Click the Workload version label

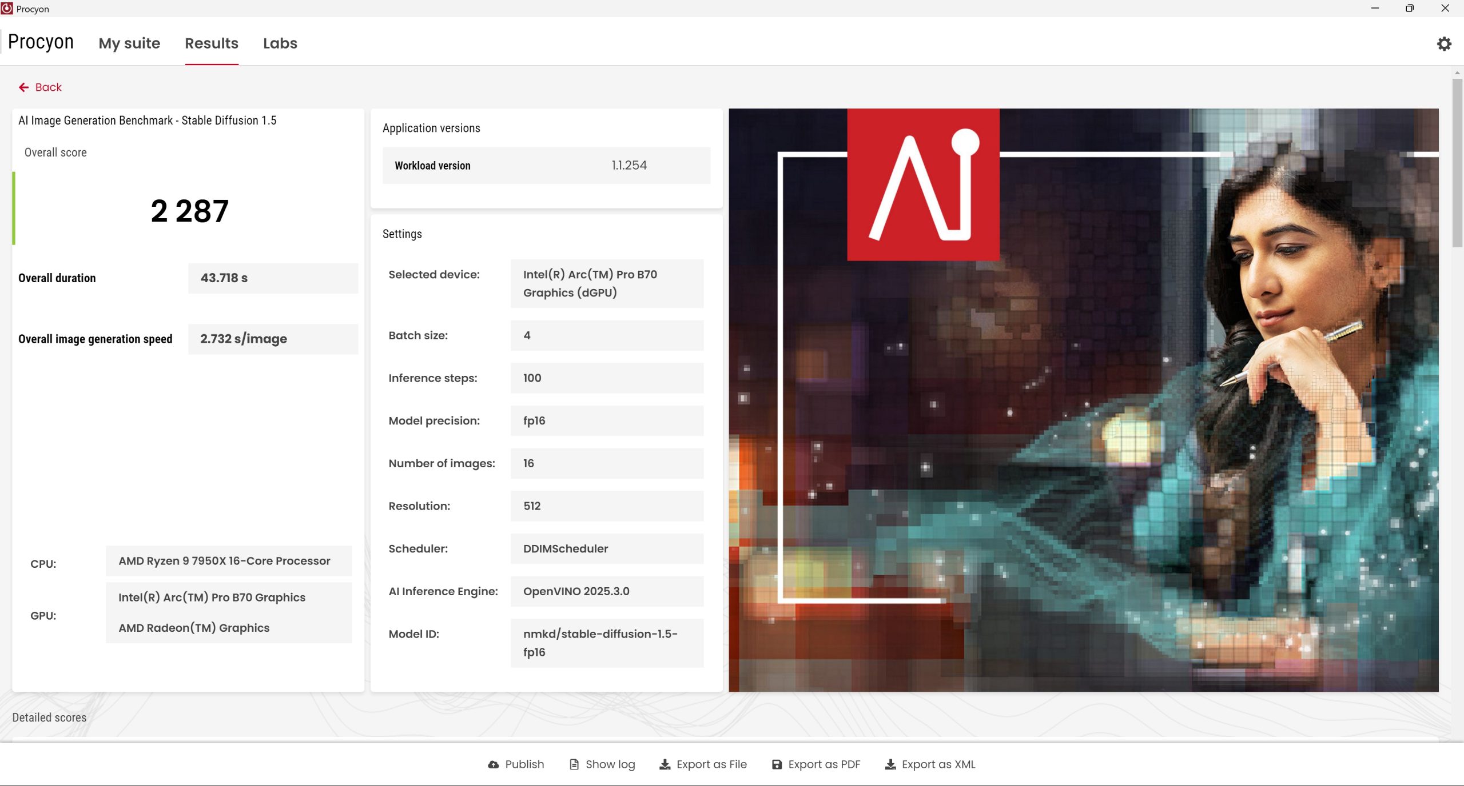[432, 166]
